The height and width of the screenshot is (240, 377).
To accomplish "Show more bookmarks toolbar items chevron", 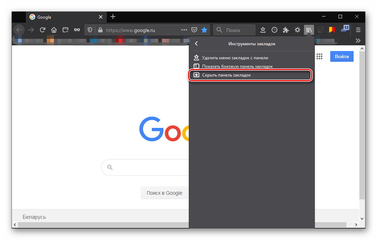I will coord(358,41).
